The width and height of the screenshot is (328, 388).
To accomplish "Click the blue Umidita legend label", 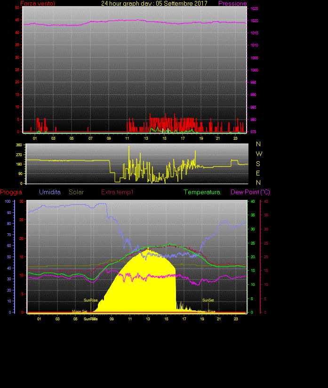I will click(x=50, y=192).
